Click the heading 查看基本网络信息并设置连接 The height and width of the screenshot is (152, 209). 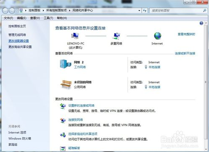click(x=80, y=28)
